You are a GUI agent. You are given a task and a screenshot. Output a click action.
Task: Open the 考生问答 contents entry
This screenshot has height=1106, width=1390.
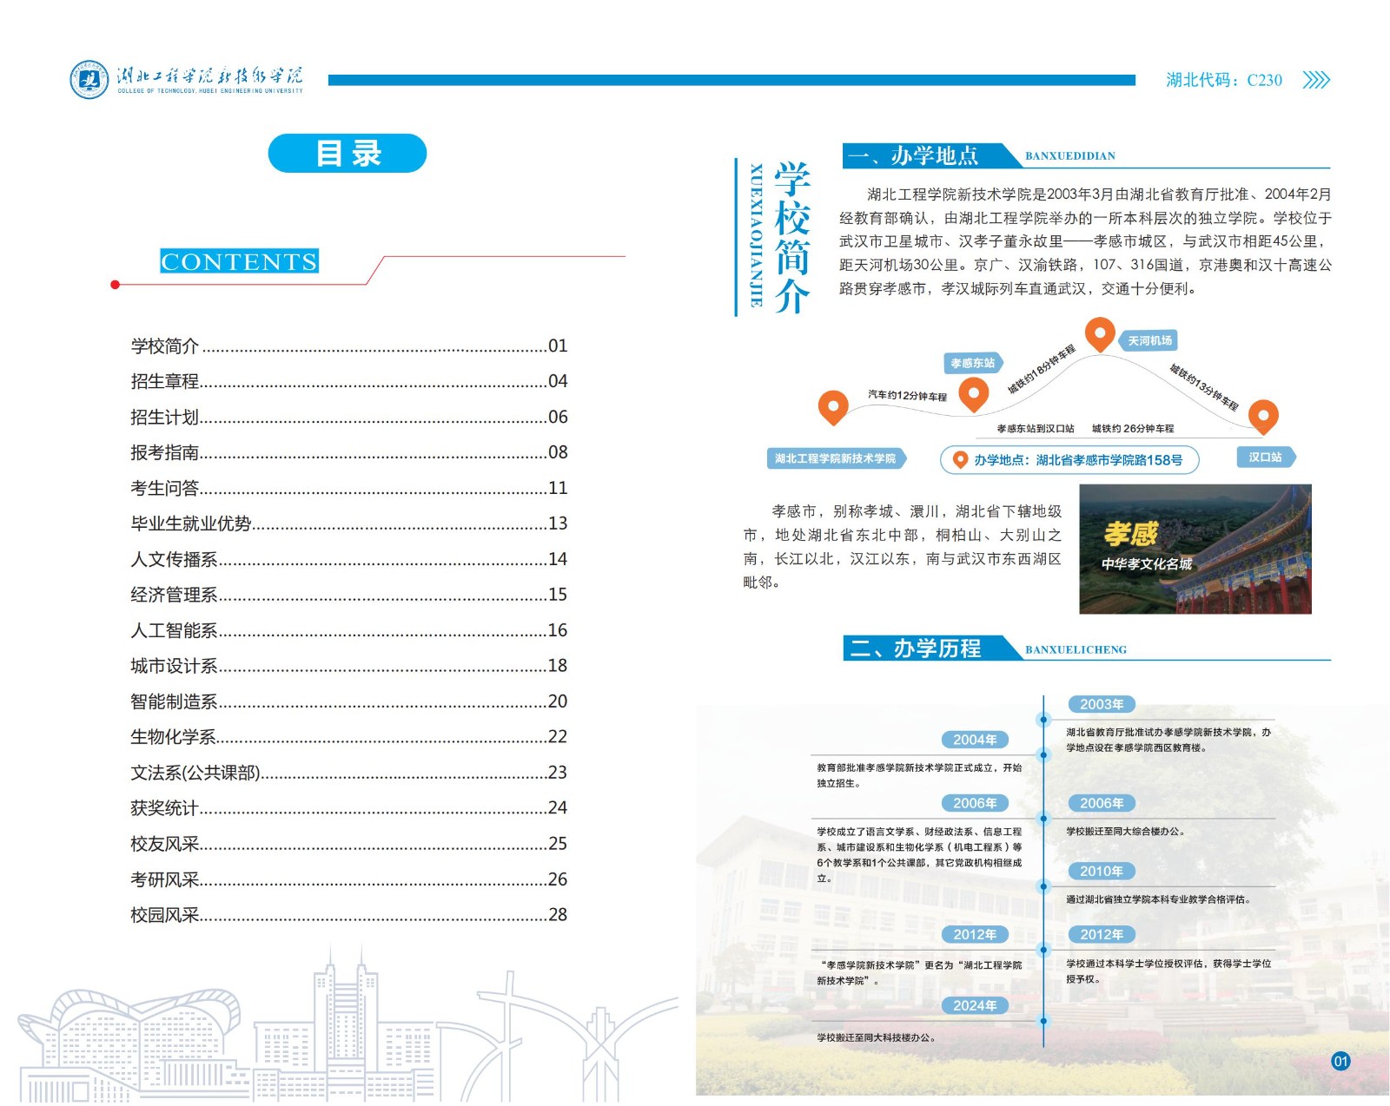point(348,488)
